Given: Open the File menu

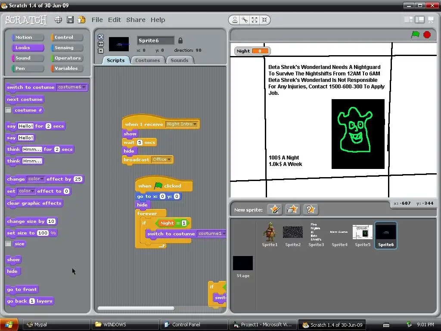Looking at the screenshot, I should (97, 20).
